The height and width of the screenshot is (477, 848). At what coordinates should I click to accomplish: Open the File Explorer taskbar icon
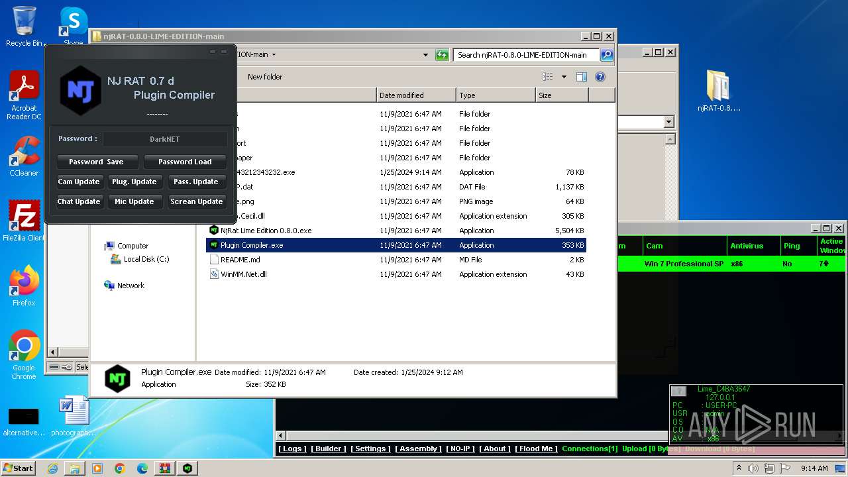(75, 468)
